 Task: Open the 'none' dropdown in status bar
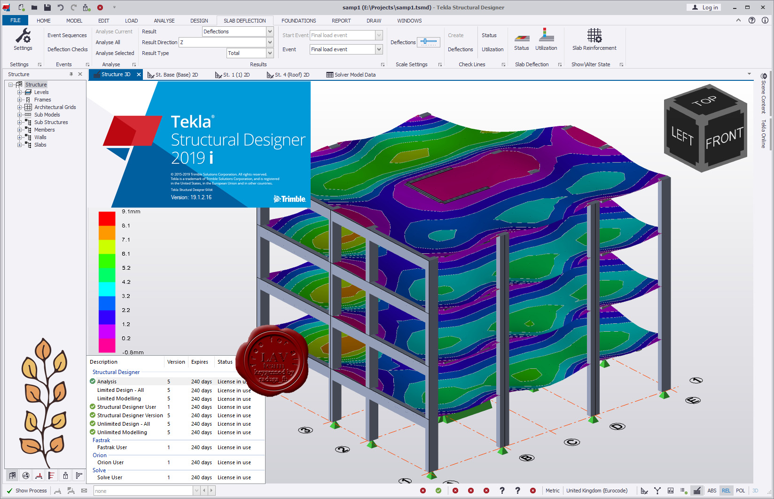pyautogui.click(x=196, y=491)
